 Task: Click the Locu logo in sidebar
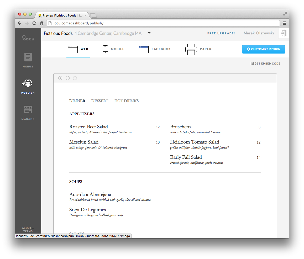(28, 38)
